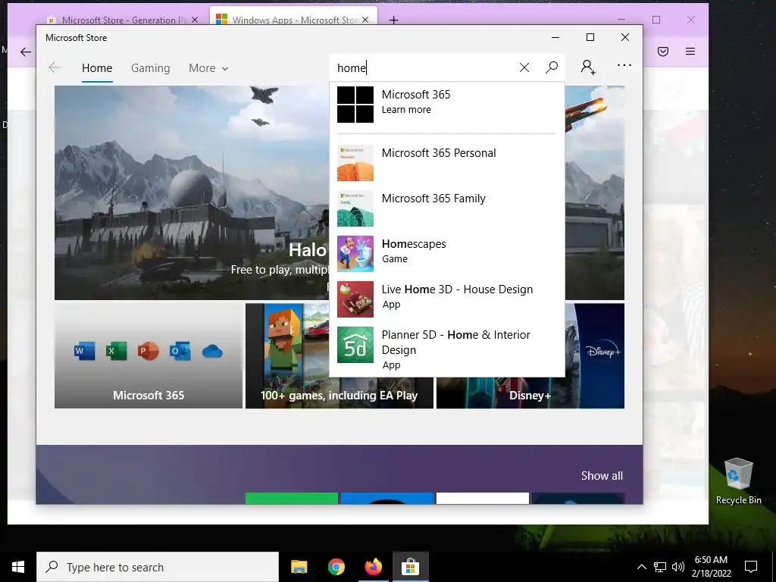Image resolution: width=776 pixels, height=582 pixels.
Task: Click the Microsoft Store taskbar icon
Action: (x=410, y=567)
